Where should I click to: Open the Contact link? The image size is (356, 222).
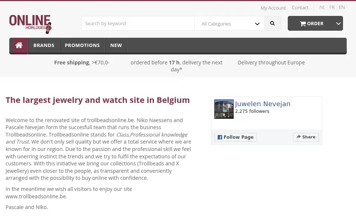tap(300, 8)
